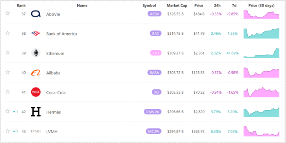Sort by the 24h change column
The height and width of the screenshot is (143, 286).
(x=217, y=6)
